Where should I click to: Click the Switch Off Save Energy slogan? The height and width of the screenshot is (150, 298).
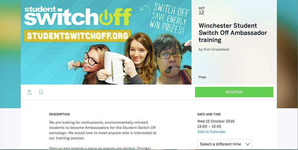pyautogui.click(x=169, y=18)
